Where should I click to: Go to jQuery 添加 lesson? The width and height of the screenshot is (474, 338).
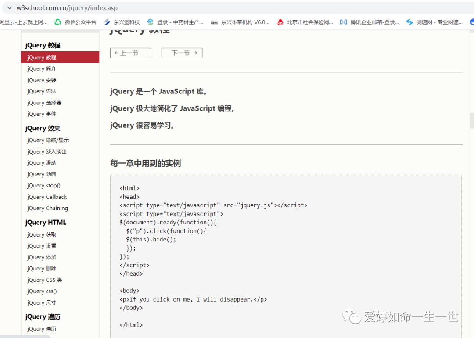[x=42, y=257]
